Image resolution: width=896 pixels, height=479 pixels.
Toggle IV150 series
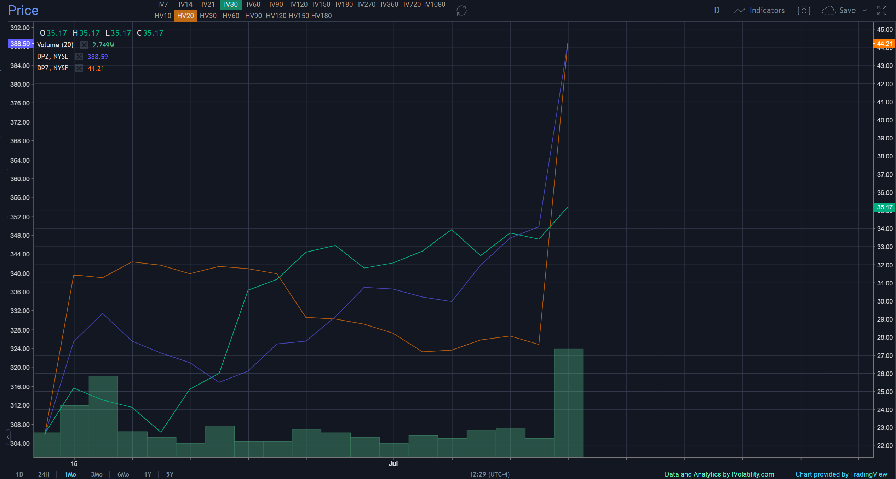(x=321, y=4)
